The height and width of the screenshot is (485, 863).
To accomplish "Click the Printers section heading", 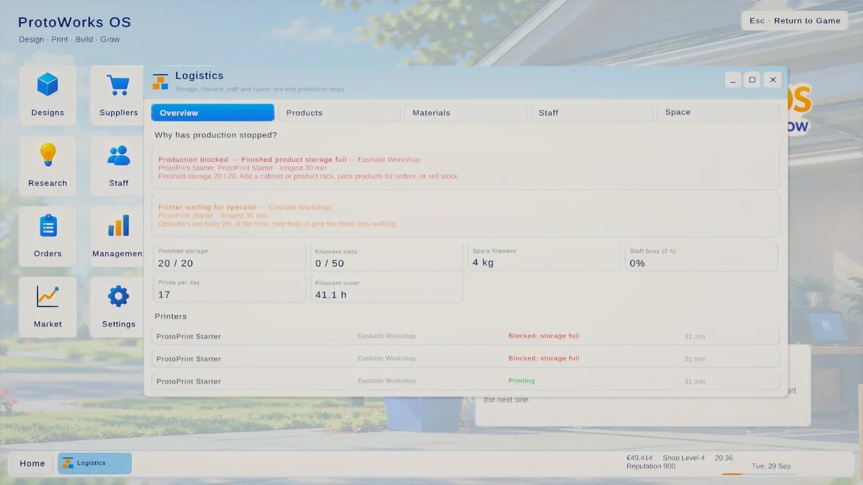I will pyautogui.click(x=170, y=316).
